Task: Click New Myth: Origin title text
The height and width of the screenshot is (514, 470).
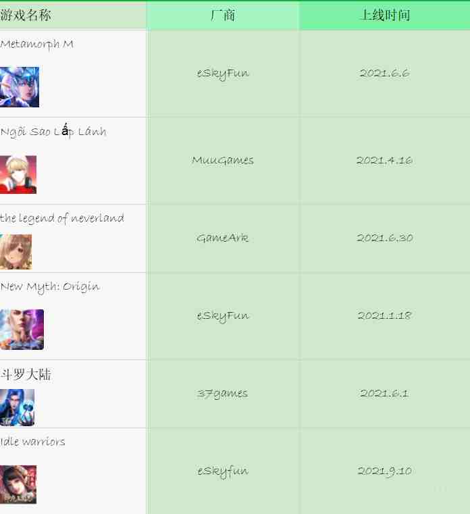Action: 50,287
